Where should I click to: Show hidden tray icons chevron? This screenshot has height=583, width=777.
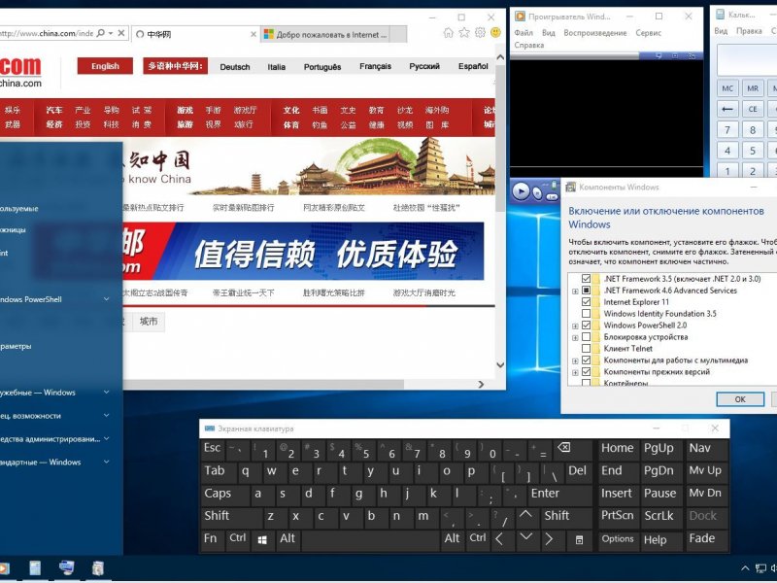(745, 568)
